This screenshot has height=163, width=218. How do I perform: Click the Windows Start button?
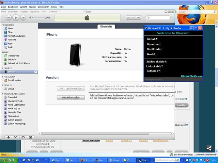7,160
